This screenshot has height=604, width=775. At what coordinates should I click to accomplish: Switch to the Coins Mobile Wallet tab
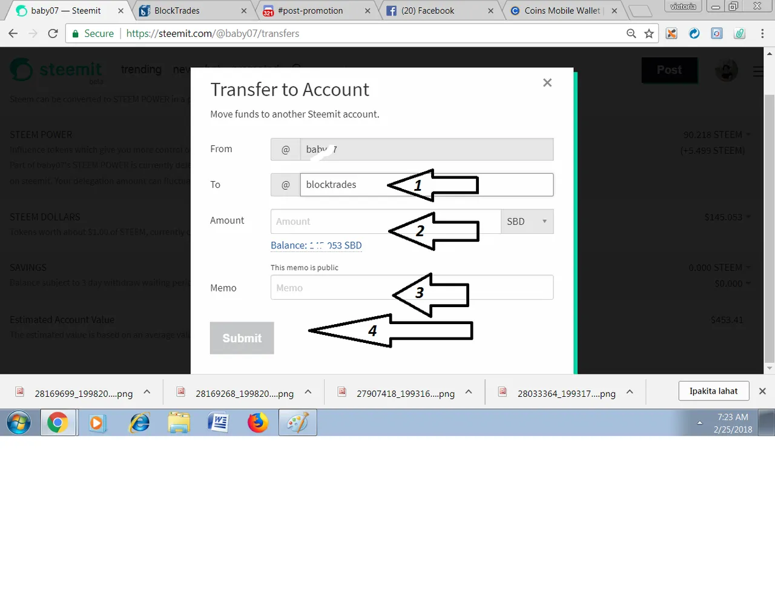pyautogui.click(x=562, y=11)
